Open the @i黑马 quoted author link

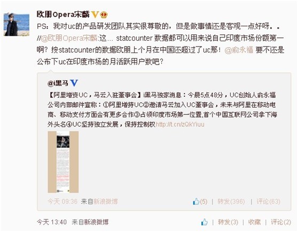pos(58,83)
